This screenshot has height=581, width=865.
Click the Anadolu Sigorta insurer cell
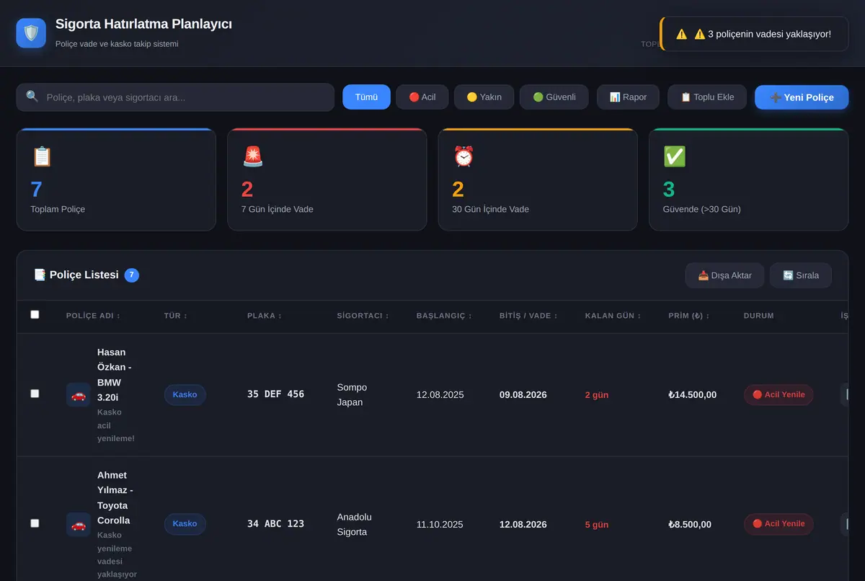pyautogui.click(x=355, y=524)
